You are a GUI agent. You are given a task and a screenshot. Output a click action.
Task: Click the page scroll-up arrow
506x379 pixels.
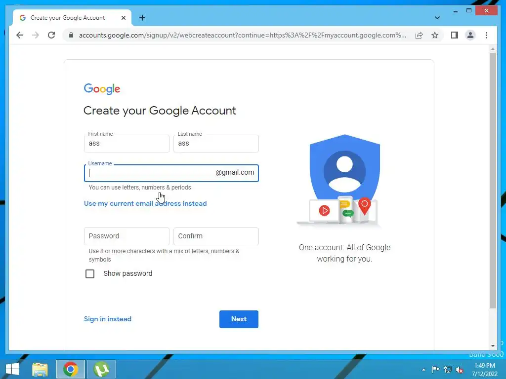(493, 49)
